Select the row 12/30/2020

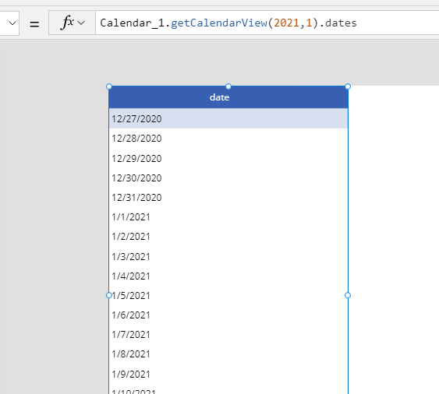[x=228, y=178]
